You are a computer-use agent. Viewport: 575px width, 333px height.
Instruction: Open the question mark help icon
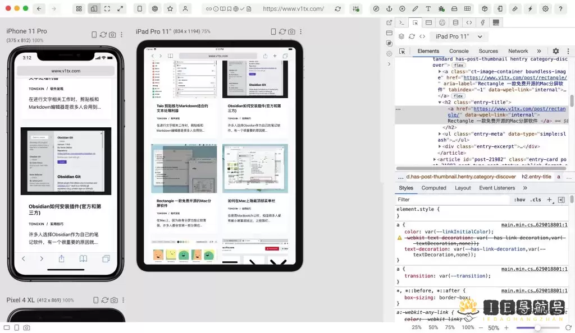(561, 9)
